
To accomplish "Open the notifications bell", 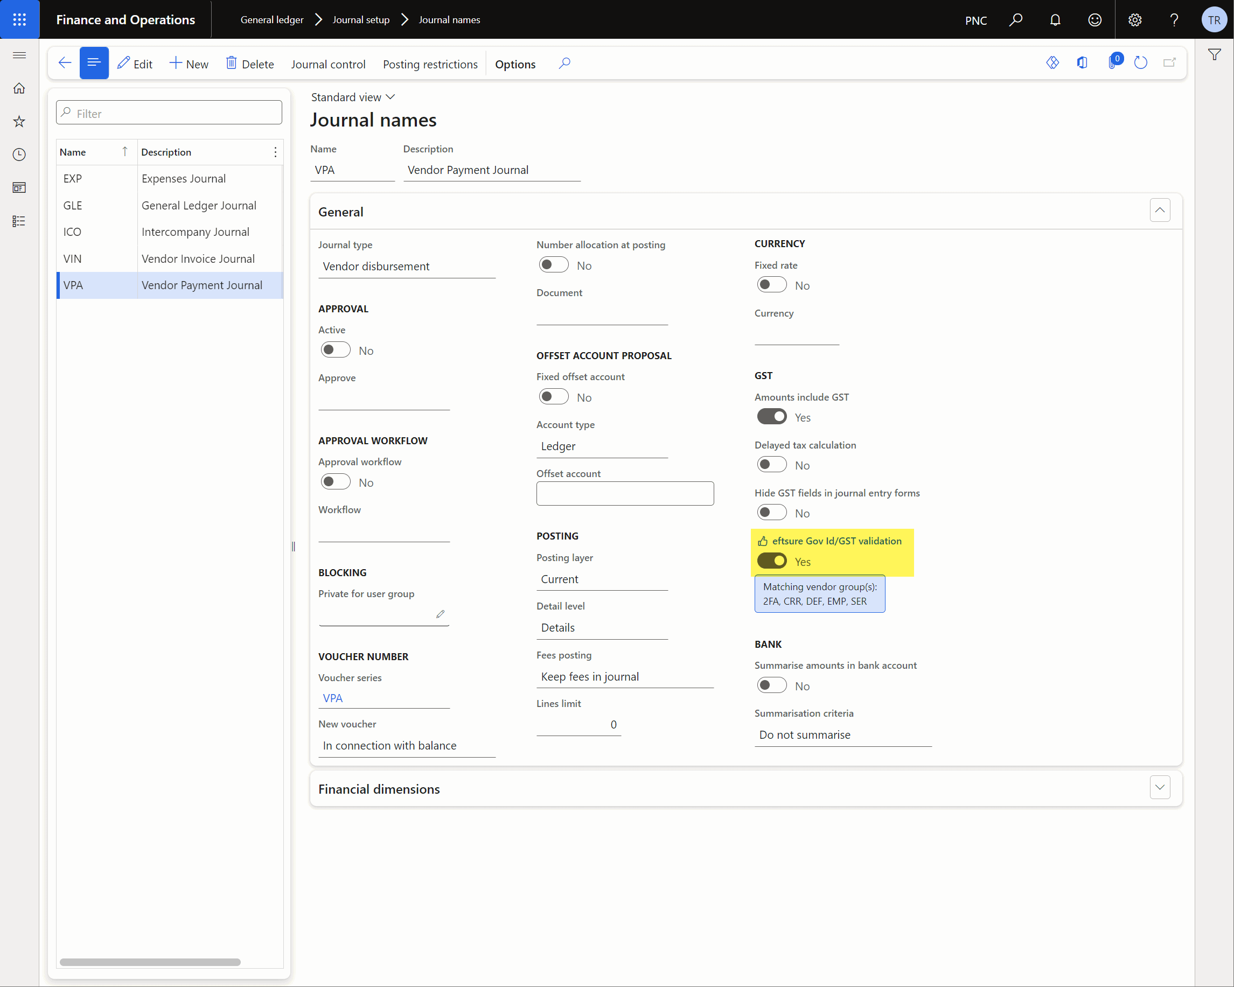I will [x=1055, y=20].
